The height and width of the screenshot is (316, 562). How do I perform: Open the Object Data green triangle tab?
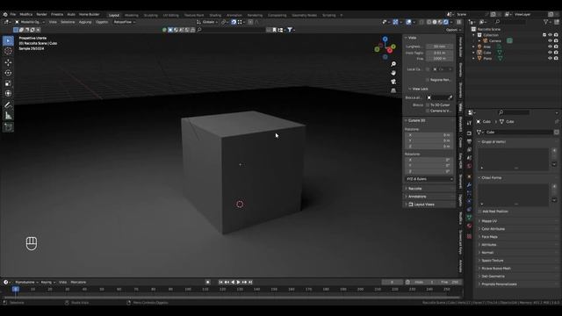pos(469,218)
